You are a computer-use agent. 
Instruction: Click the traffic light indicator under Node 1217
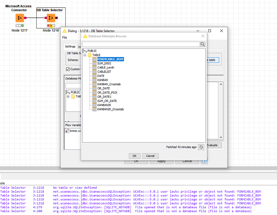[x=19, y=25]
